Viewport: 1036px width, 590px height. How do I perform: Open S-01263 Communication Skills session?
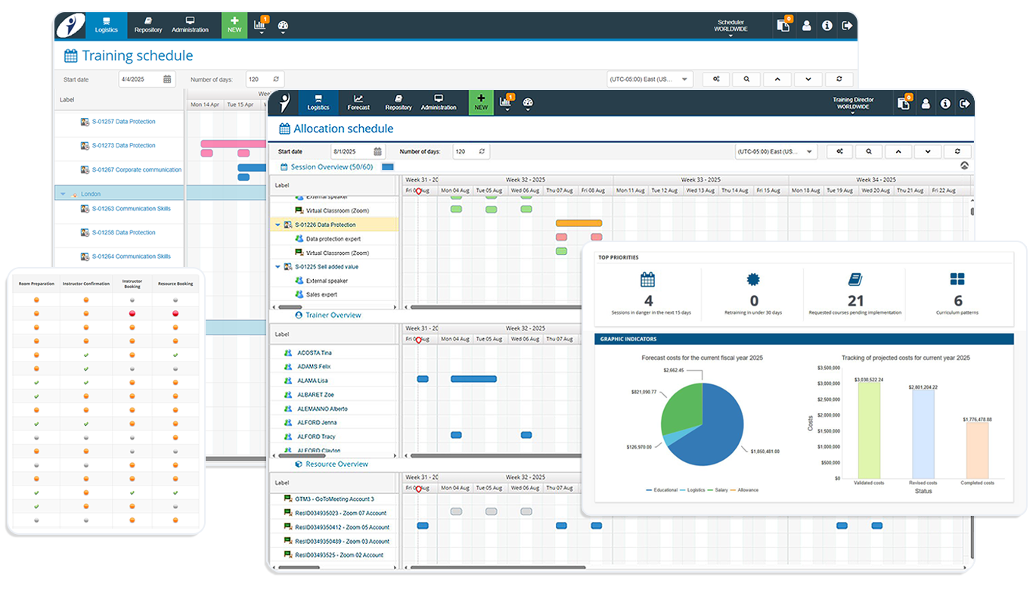pos(132,209)
